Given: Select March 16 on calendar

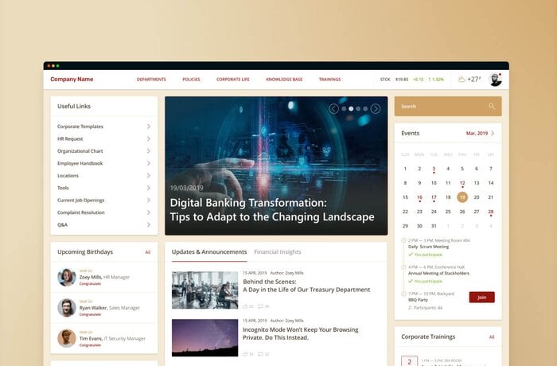Looking at the screenshot, I should click(x=419, y=197).
